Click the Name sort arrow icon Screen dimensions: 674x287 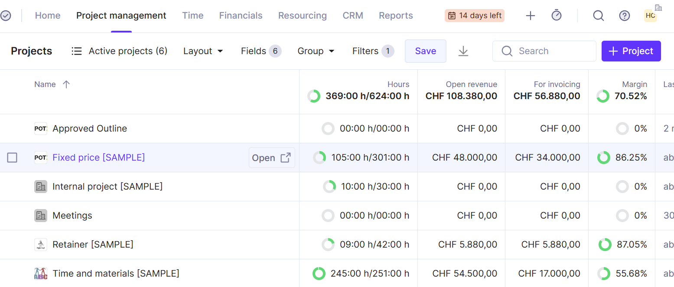click(x=66, y=84)
